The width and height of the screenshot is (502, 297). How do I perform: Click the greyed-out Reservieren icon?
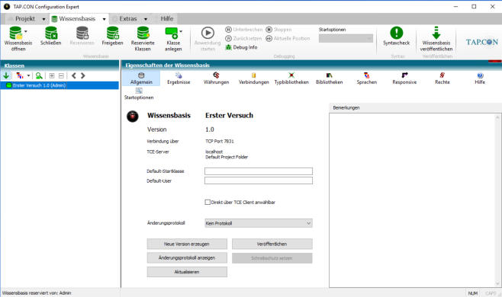tap(82, 33)
